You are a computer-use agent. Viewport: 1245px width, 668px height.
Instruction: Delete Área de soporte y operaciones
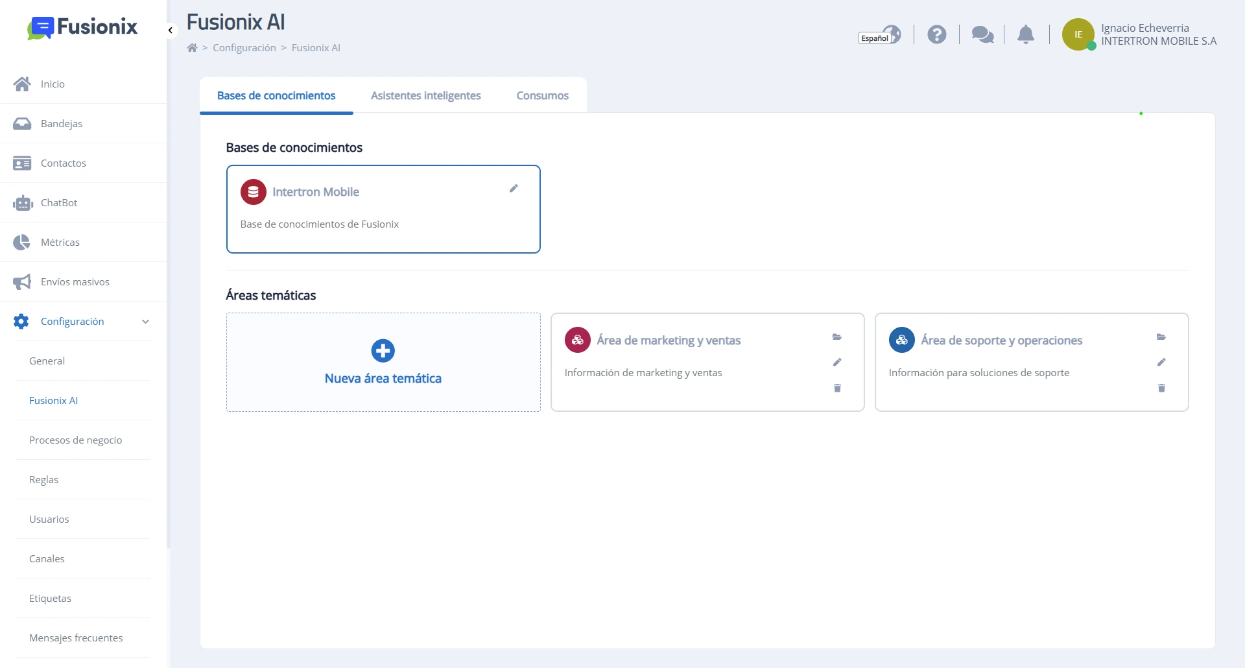click(x=1161, y=388)
